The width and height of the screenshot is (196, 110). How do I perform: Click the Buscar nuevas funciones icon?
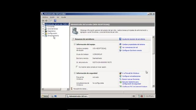120,79
